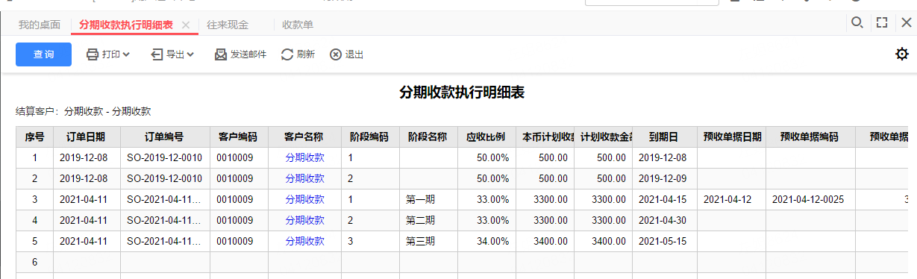Open 分期收款 customer link in row 1
917x279 pixels.
coord(305,158)
